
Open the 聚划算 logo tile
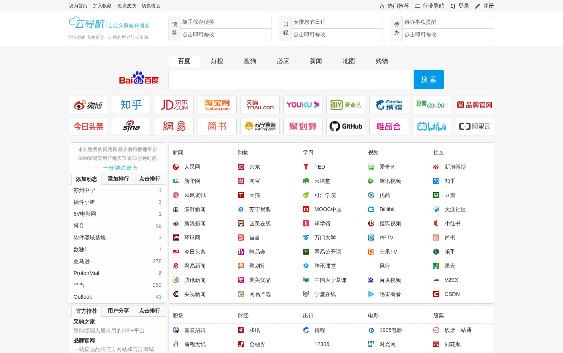coord(303,126)
